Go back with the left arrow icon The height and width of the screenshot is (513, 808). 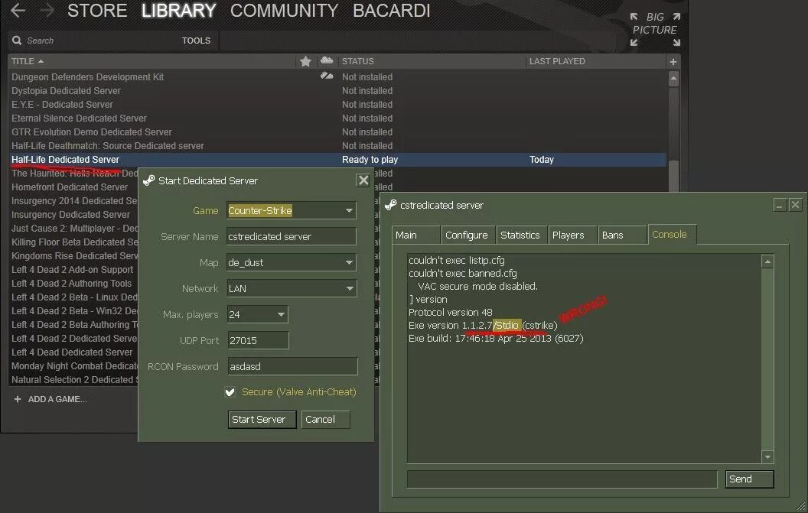pos(17,10)
